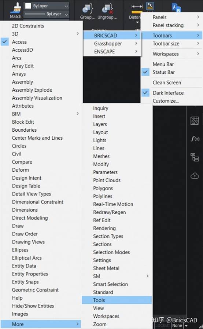Open the structure tree panel icon
This screenshot has height=329, width=203.
click(x=195, y=157)
